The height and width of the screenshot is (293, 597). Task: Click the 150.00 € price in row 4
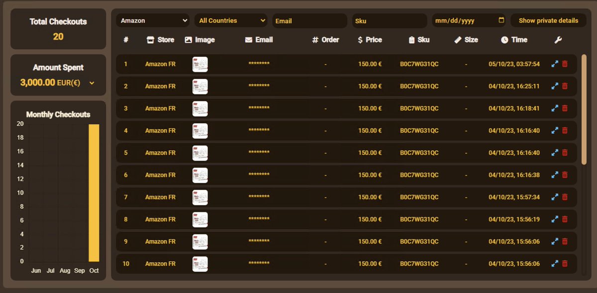click(x=370, y=130)
